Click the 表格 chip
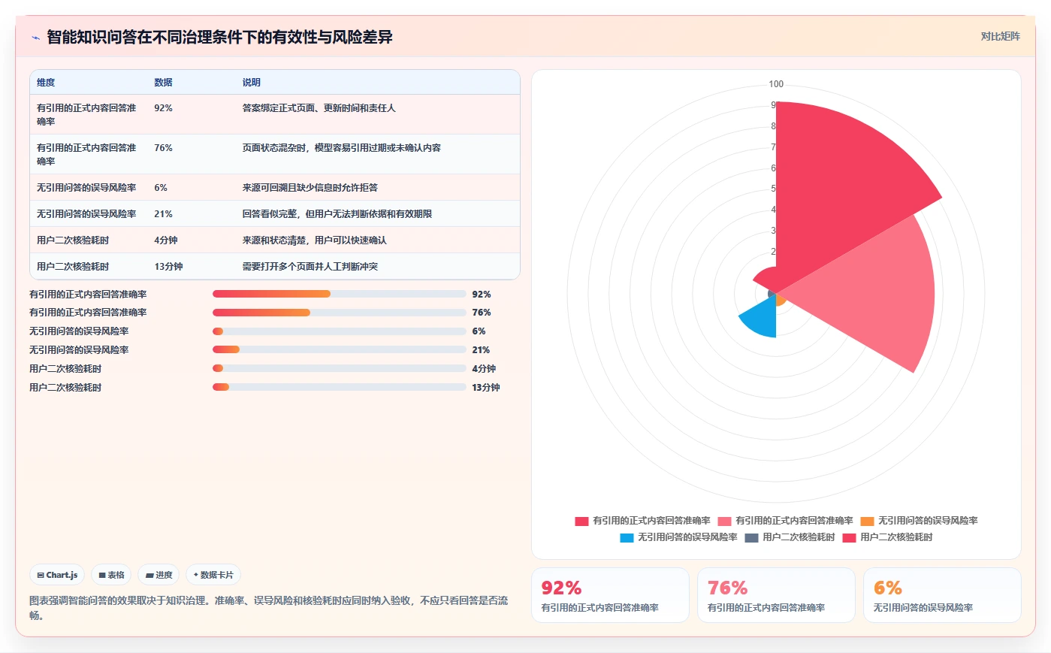 [x=111, y=575]
